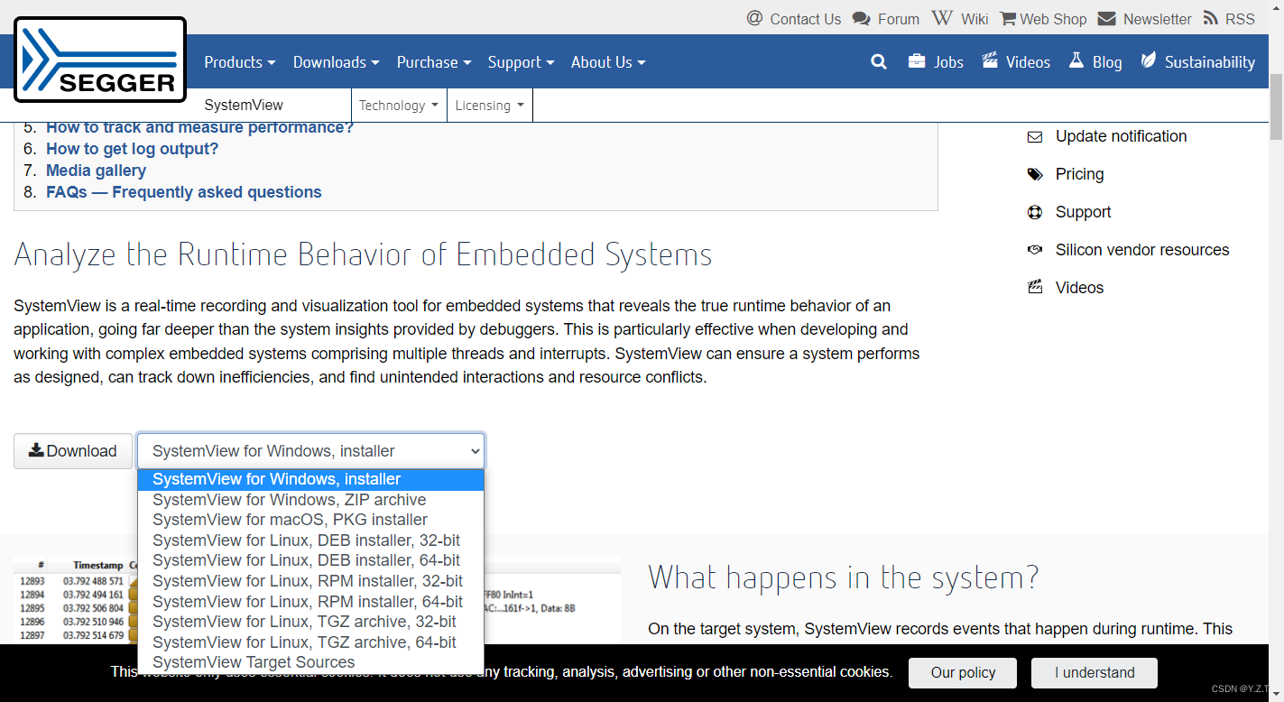Viewport: 1284px width, 702px height.
Task: Open Support sidebar link
Action: click(x=1083, y=212)
